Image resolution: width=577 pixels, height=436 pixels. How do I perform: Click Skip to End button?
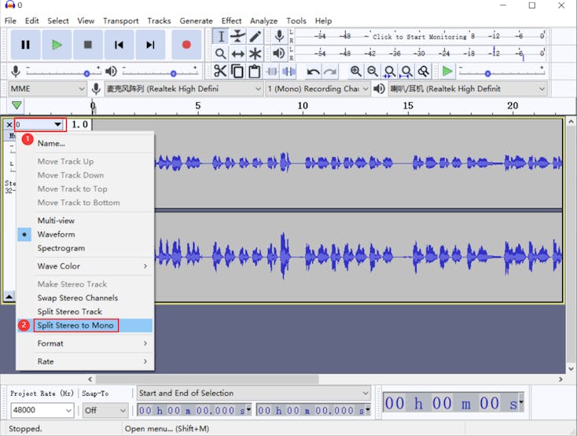[150, 45]
